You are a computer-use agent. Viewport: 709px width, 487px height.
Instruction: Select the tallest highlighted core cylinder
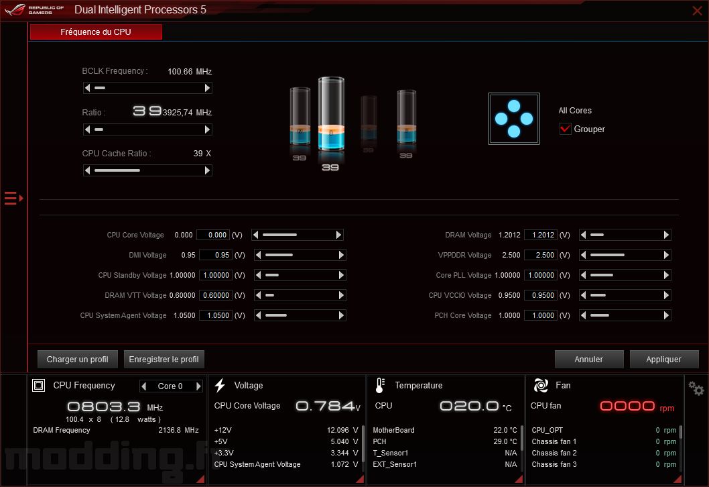point(331,114)
